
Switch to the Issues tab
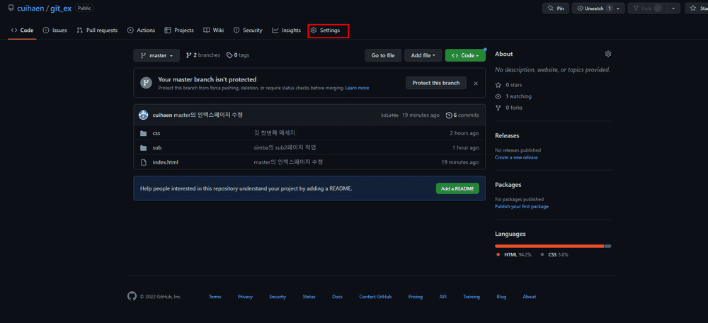[x=55, y=30]
